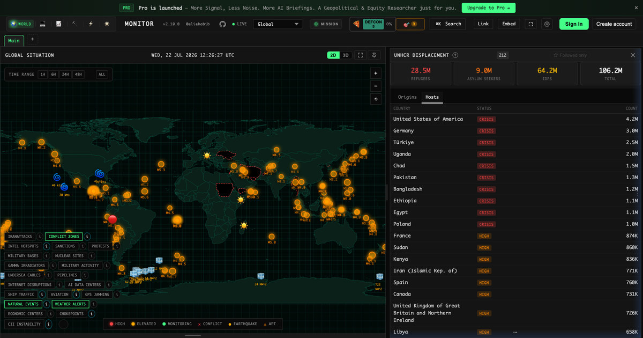This screenshot has width=643, height=338.
Task: Open the settings gear icon
Action: (547, 24)
